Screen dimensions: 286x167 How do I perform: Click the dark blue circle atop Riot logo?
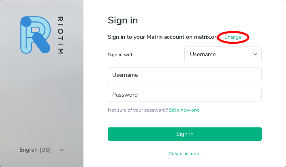pyautogui.click(x=26, y=22)
